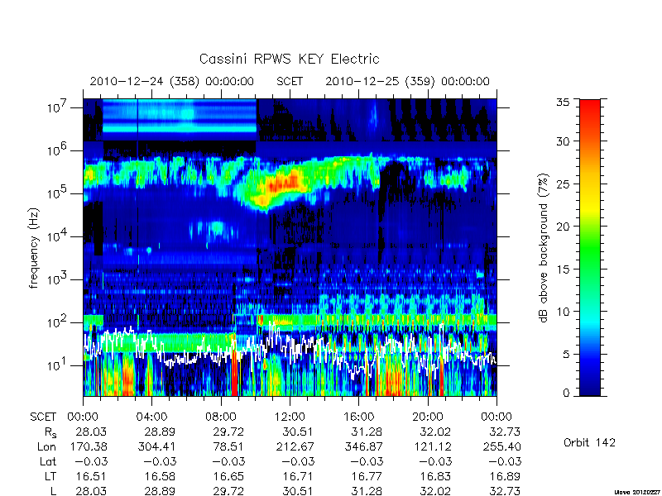This screenshot has height=496, width=662.
Task: Click the L row value "31.28"
Action: click(x=367, y=491)
